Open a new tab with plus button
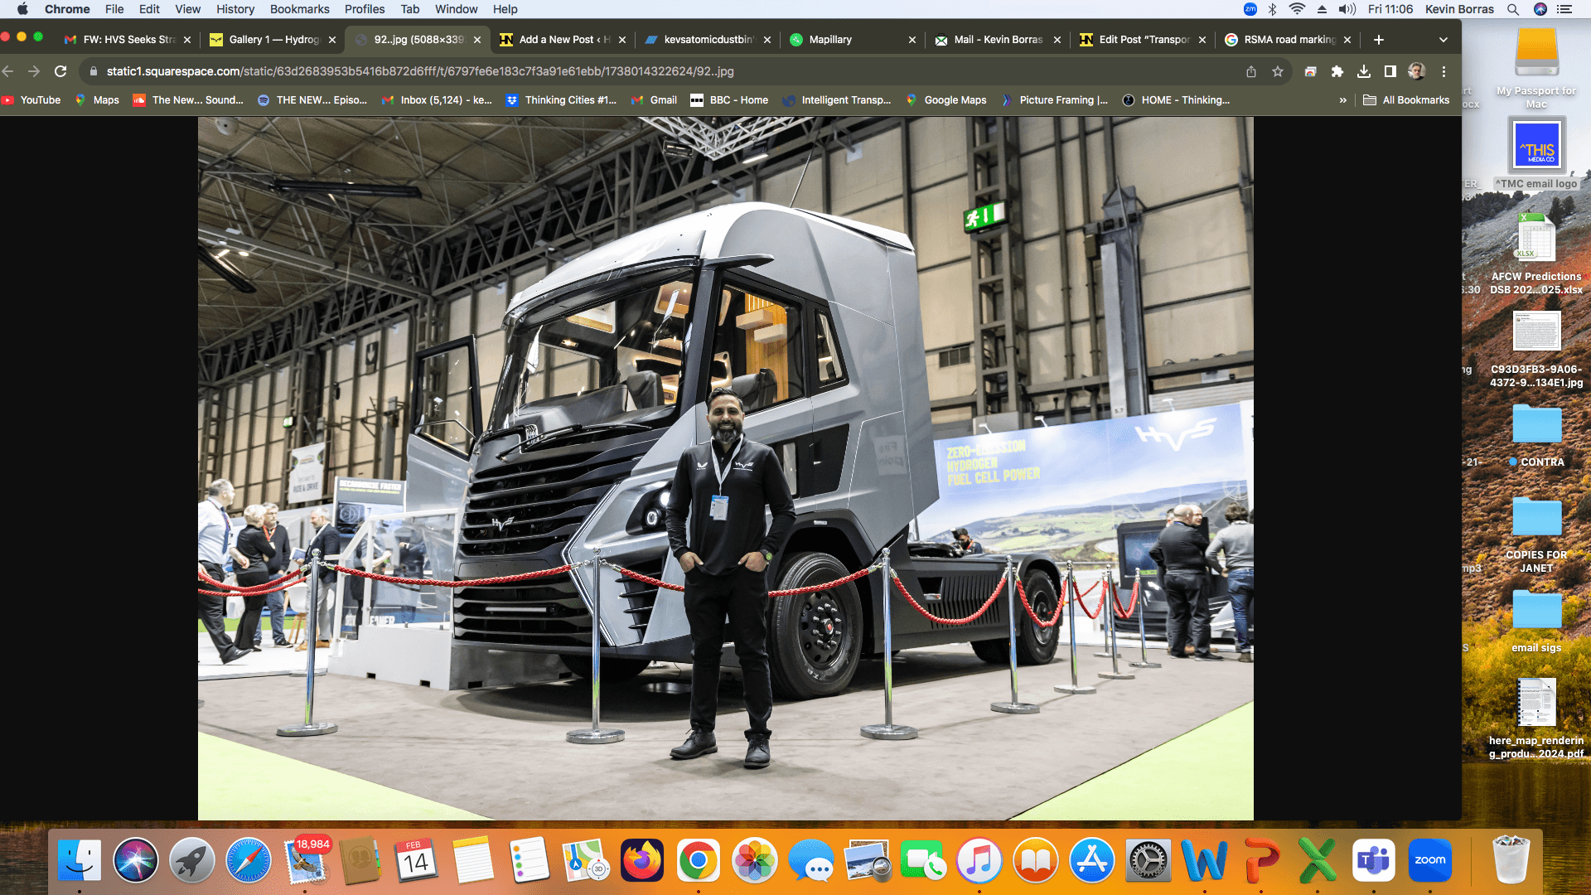This screenshot has width=1591, height=895. tap(1379, 40)
